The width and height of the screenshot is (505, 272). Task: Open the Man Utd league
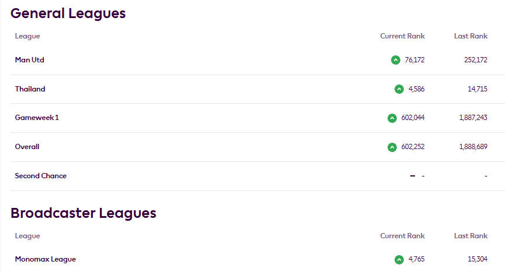[29, 60]
